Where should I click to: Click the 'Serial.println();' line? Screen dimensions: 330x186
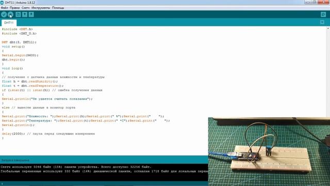pos(18,125)
